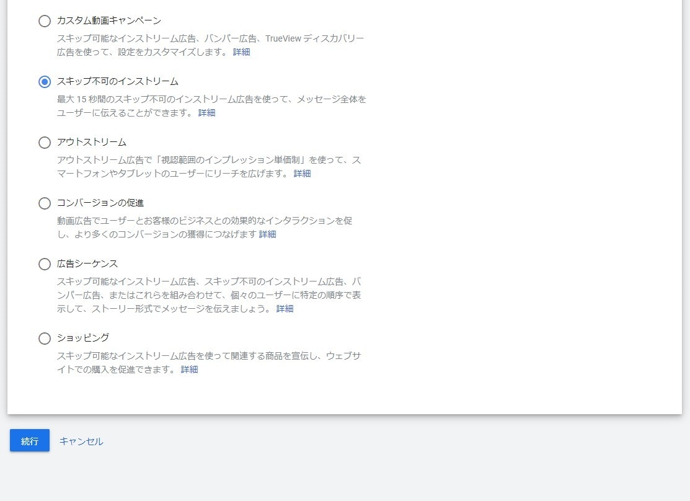Click the ショッピング description mentioning 関連する商品を宣伝

(x=209, y=363)
